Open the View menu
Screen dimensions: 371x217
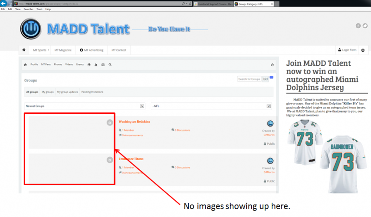[x=18, y=9]
